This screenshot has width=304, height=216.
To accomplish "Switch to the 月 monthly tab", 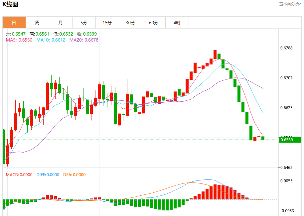I will coord(61,23).
